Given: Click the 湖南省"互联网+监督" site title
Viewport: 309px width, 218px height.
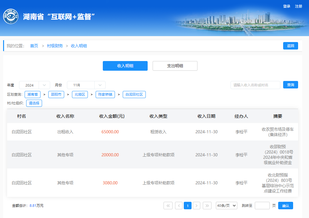Looking at the screenshot, I should click(59, 17).
